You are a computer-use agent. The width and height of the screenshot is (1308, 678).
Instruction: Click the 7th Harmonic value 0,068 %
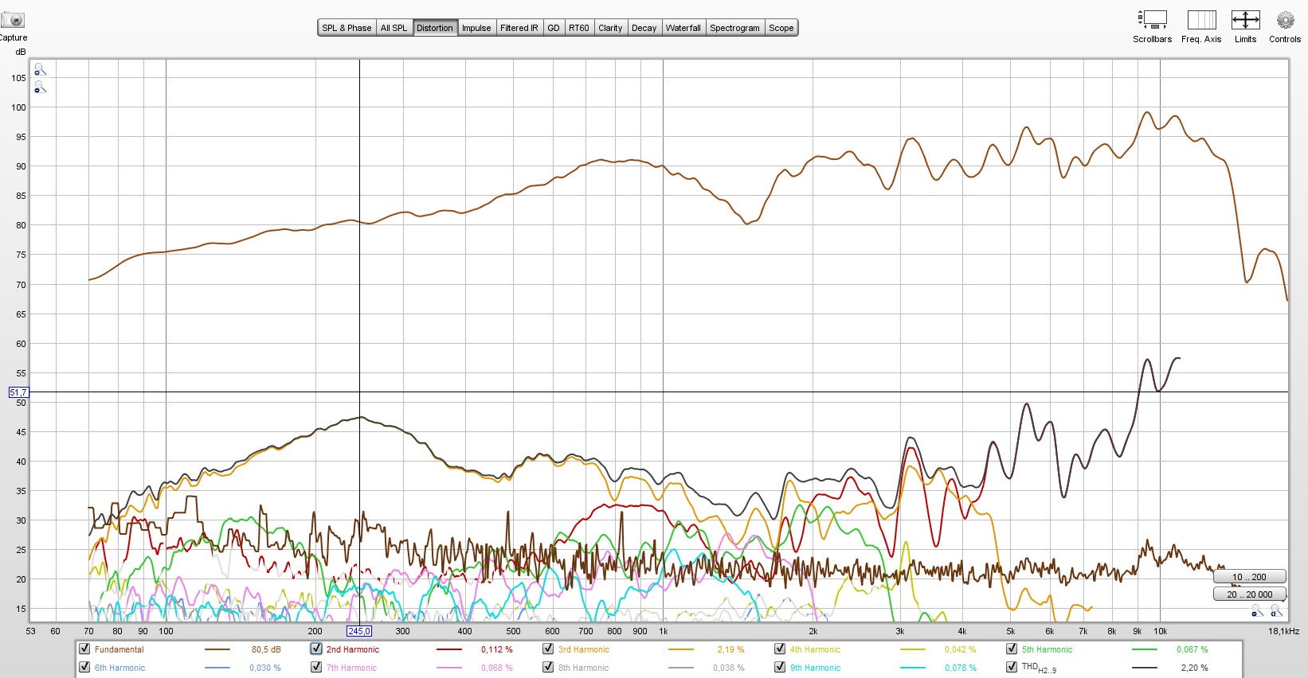[497, 668]
